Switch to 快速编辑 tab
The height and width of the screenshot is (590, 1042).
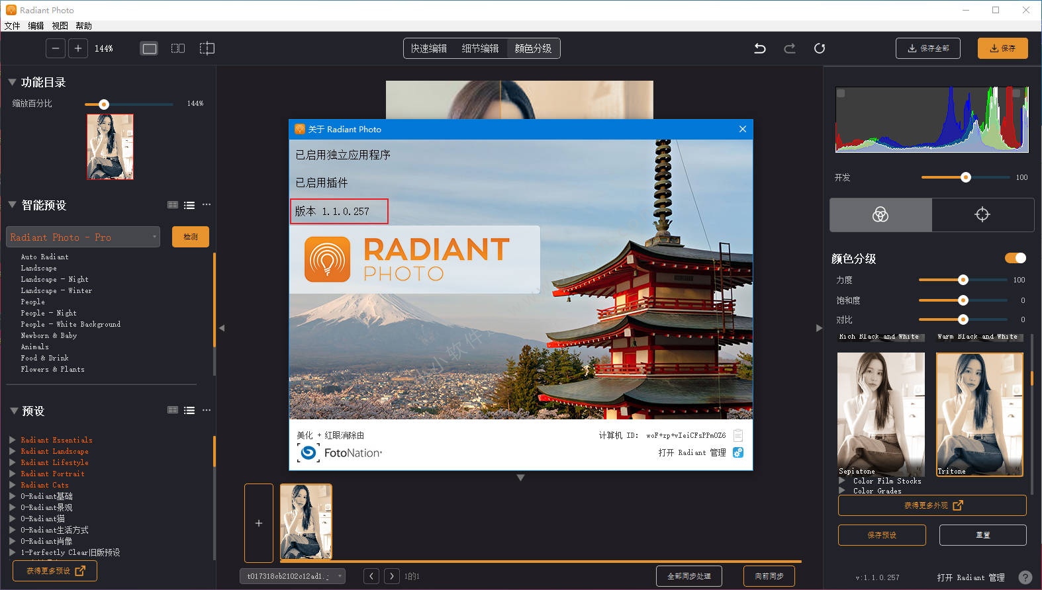pos(428,48)
